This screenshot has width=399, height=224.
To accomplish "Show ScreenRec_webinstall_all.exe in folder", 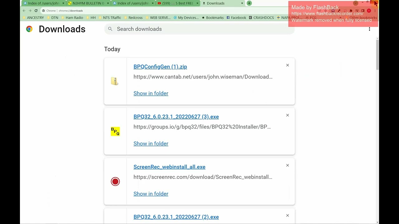I will coord(151,194).
